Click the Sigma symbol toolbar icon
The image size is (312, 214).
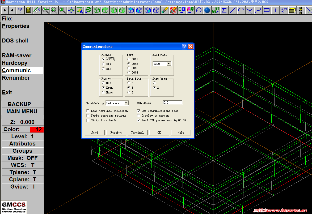[224, 10]
